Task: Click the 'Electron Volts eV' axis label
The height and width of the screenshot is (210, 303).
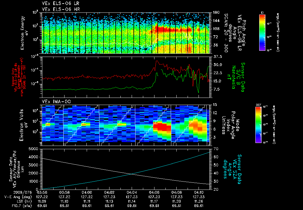Action: click(x=23, y=125)
